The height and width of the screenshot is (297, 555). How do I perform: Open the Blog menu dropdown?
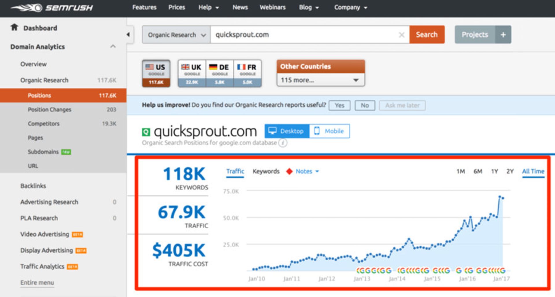309,7
